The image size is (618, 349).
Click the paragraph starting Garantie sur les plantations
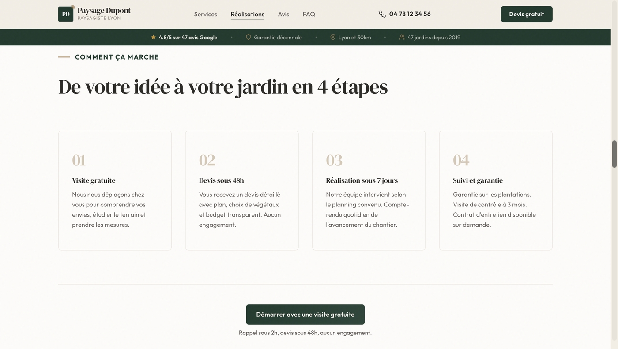[494, 210]
